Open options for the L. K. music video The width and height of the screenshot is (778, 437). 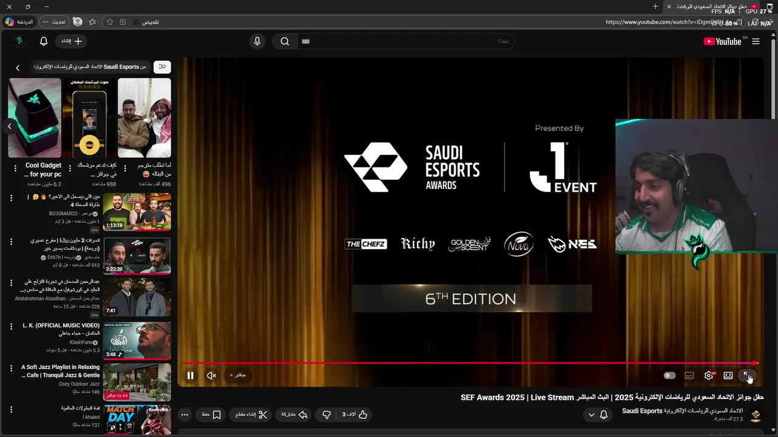[10, 327]
